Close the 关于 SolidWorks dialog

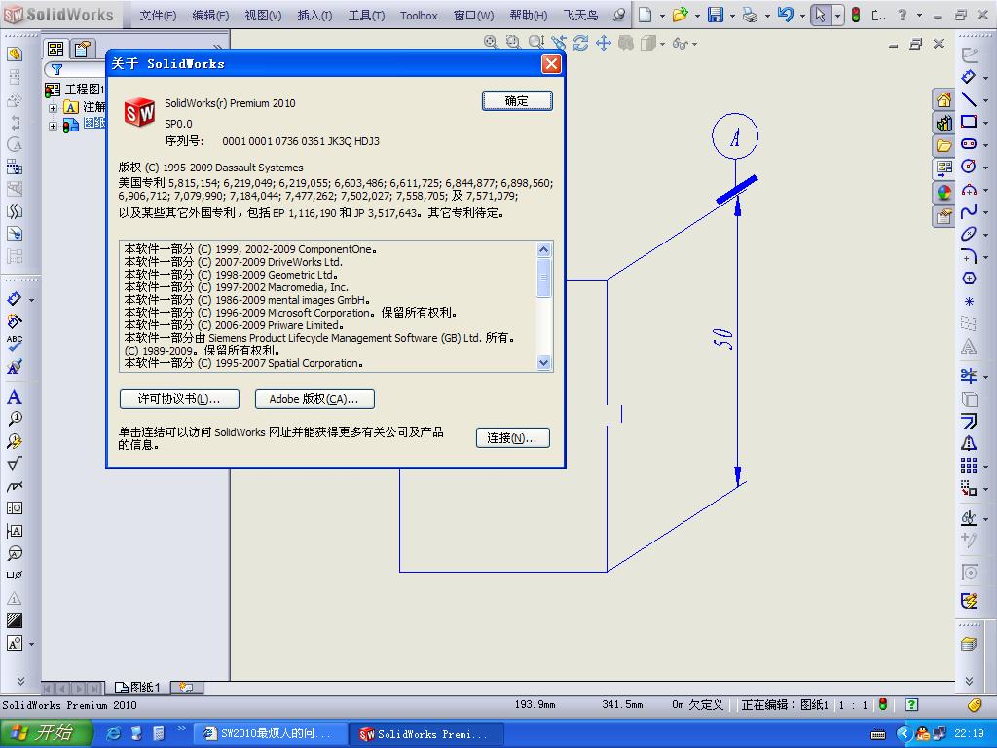pos(551,63)
